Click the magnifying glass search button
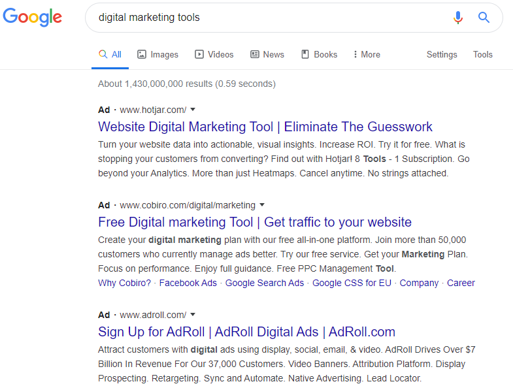This screenshot has width=513, height=386. [x=484, y=18]
